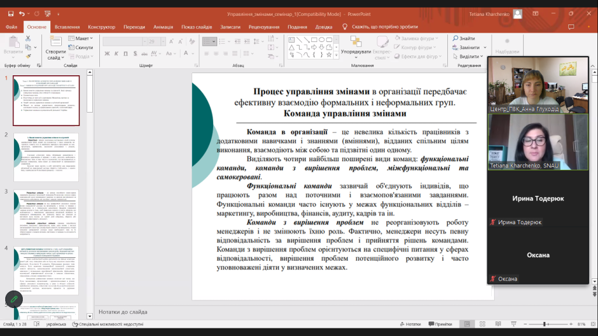Click the Save icon in quick access toolbar
The width and height of the screenshot is (598, 336).
click(11, 13)
